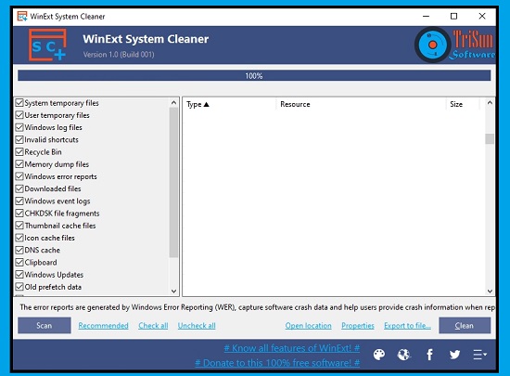Click the globe language icon
Viewport: 510px width, 376px height.
pyautogui.click(x=404, y=355)
